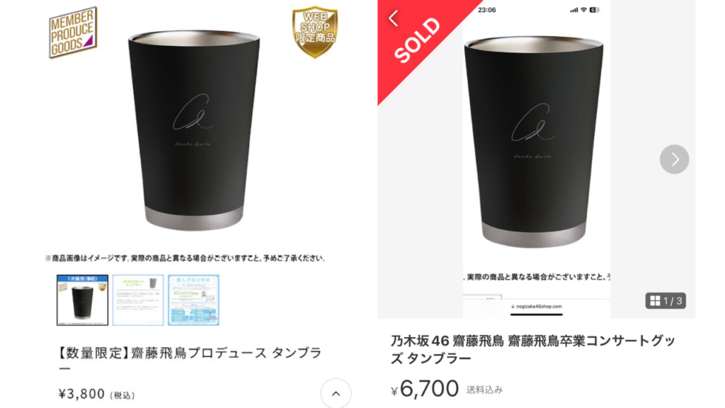Click the SOLD red corner ribbon

(x=418, y=40)
